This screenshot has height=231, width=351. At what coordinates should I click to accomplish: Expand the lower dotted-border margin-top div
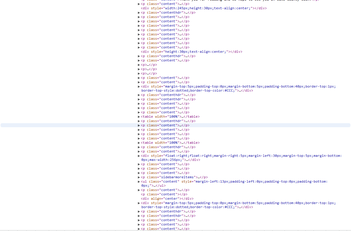(139, 203)
